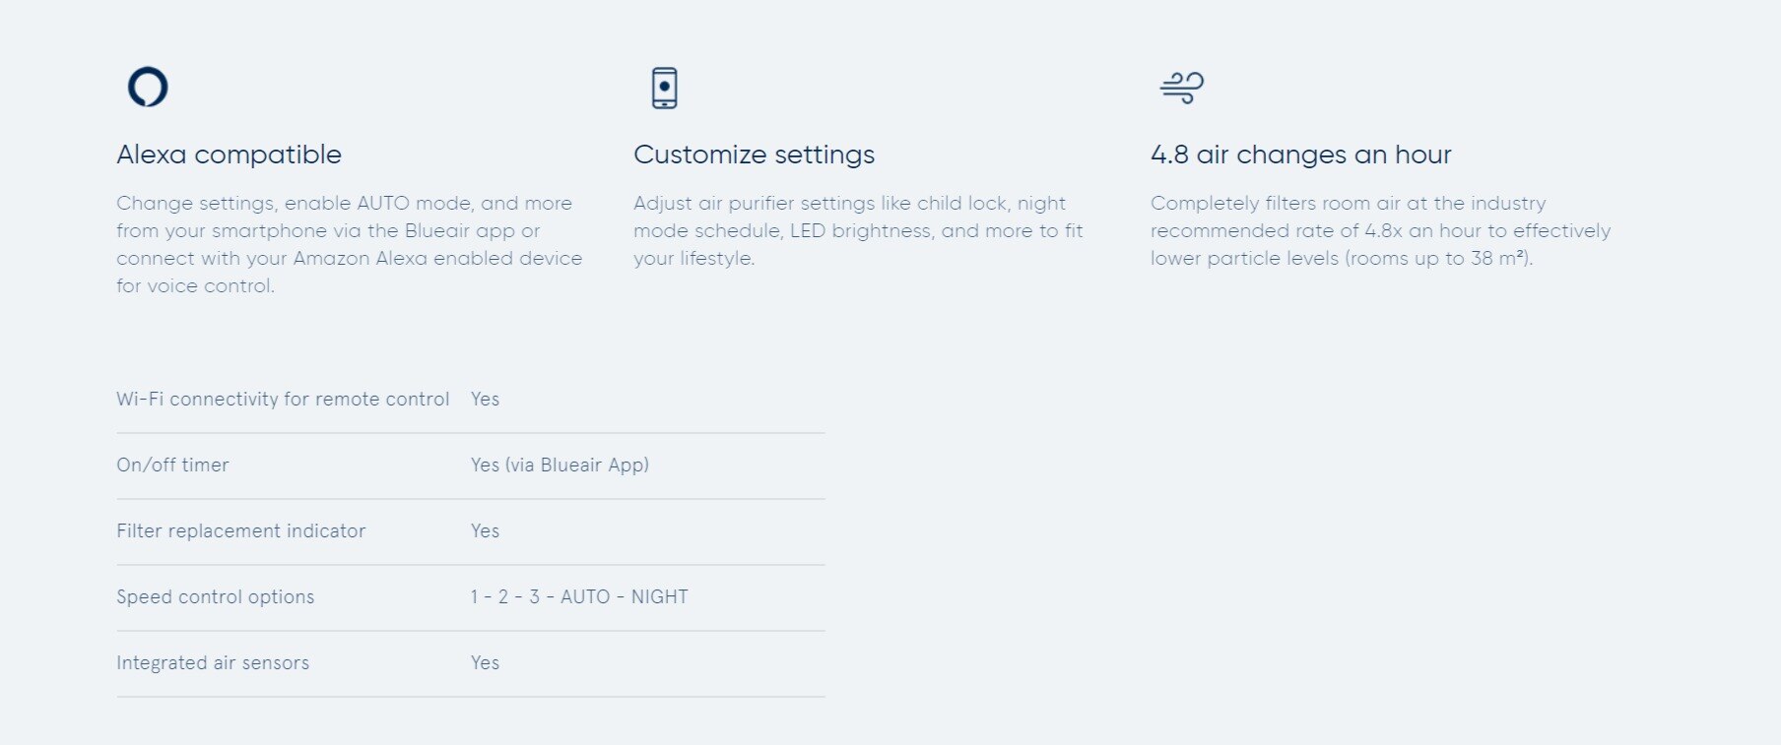1781x745 pixels.
Task: Click the 4.8x hourly filtration description paragraph
Action: pyautogui.click(x=1380, y=230)
